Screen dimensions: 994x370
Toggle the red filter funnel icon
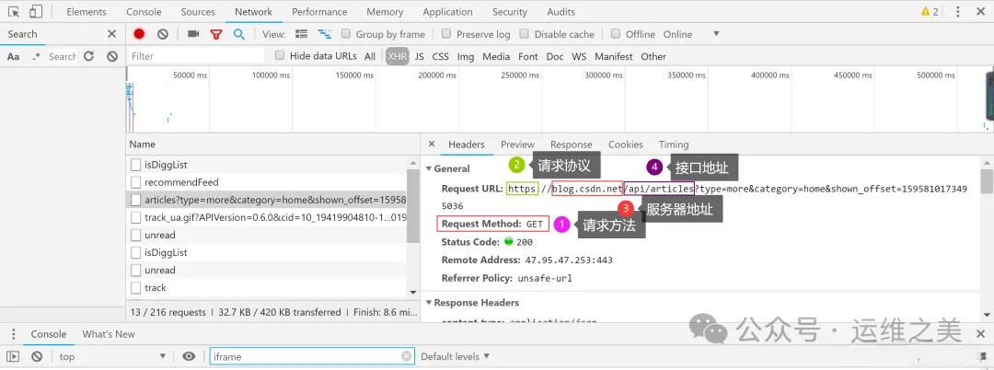coord(216,34)
